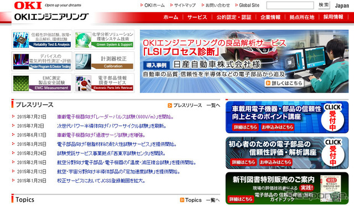Open Green System & Support service tile
The image size is (354, 206).
[104, 39]
